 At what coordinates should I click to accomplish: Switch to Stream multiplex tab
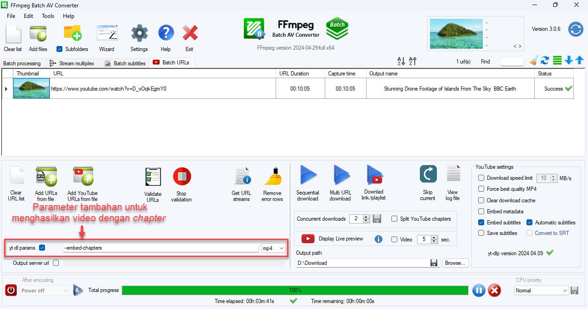72,63
